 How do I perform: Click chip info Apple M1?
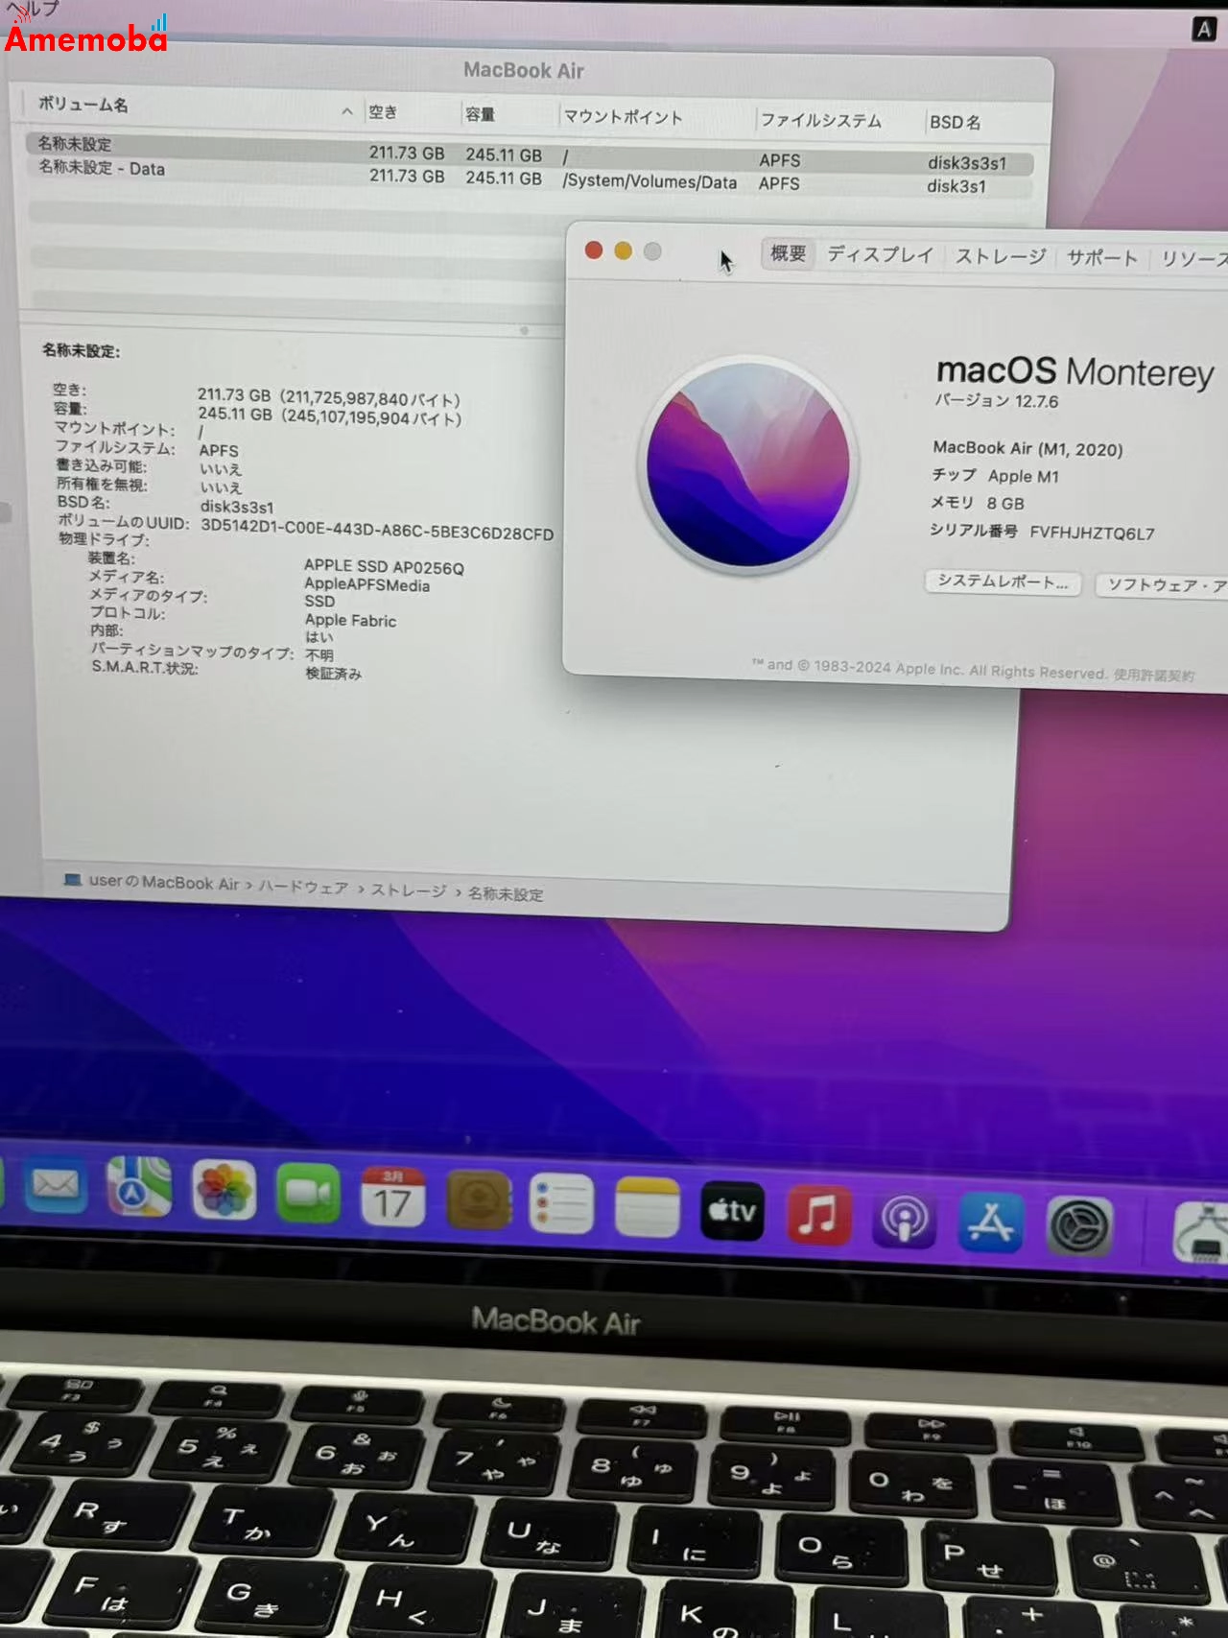click(1024, 476)
